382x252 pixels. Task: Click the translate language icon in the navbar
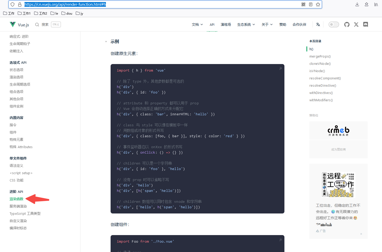pos(318,24)
